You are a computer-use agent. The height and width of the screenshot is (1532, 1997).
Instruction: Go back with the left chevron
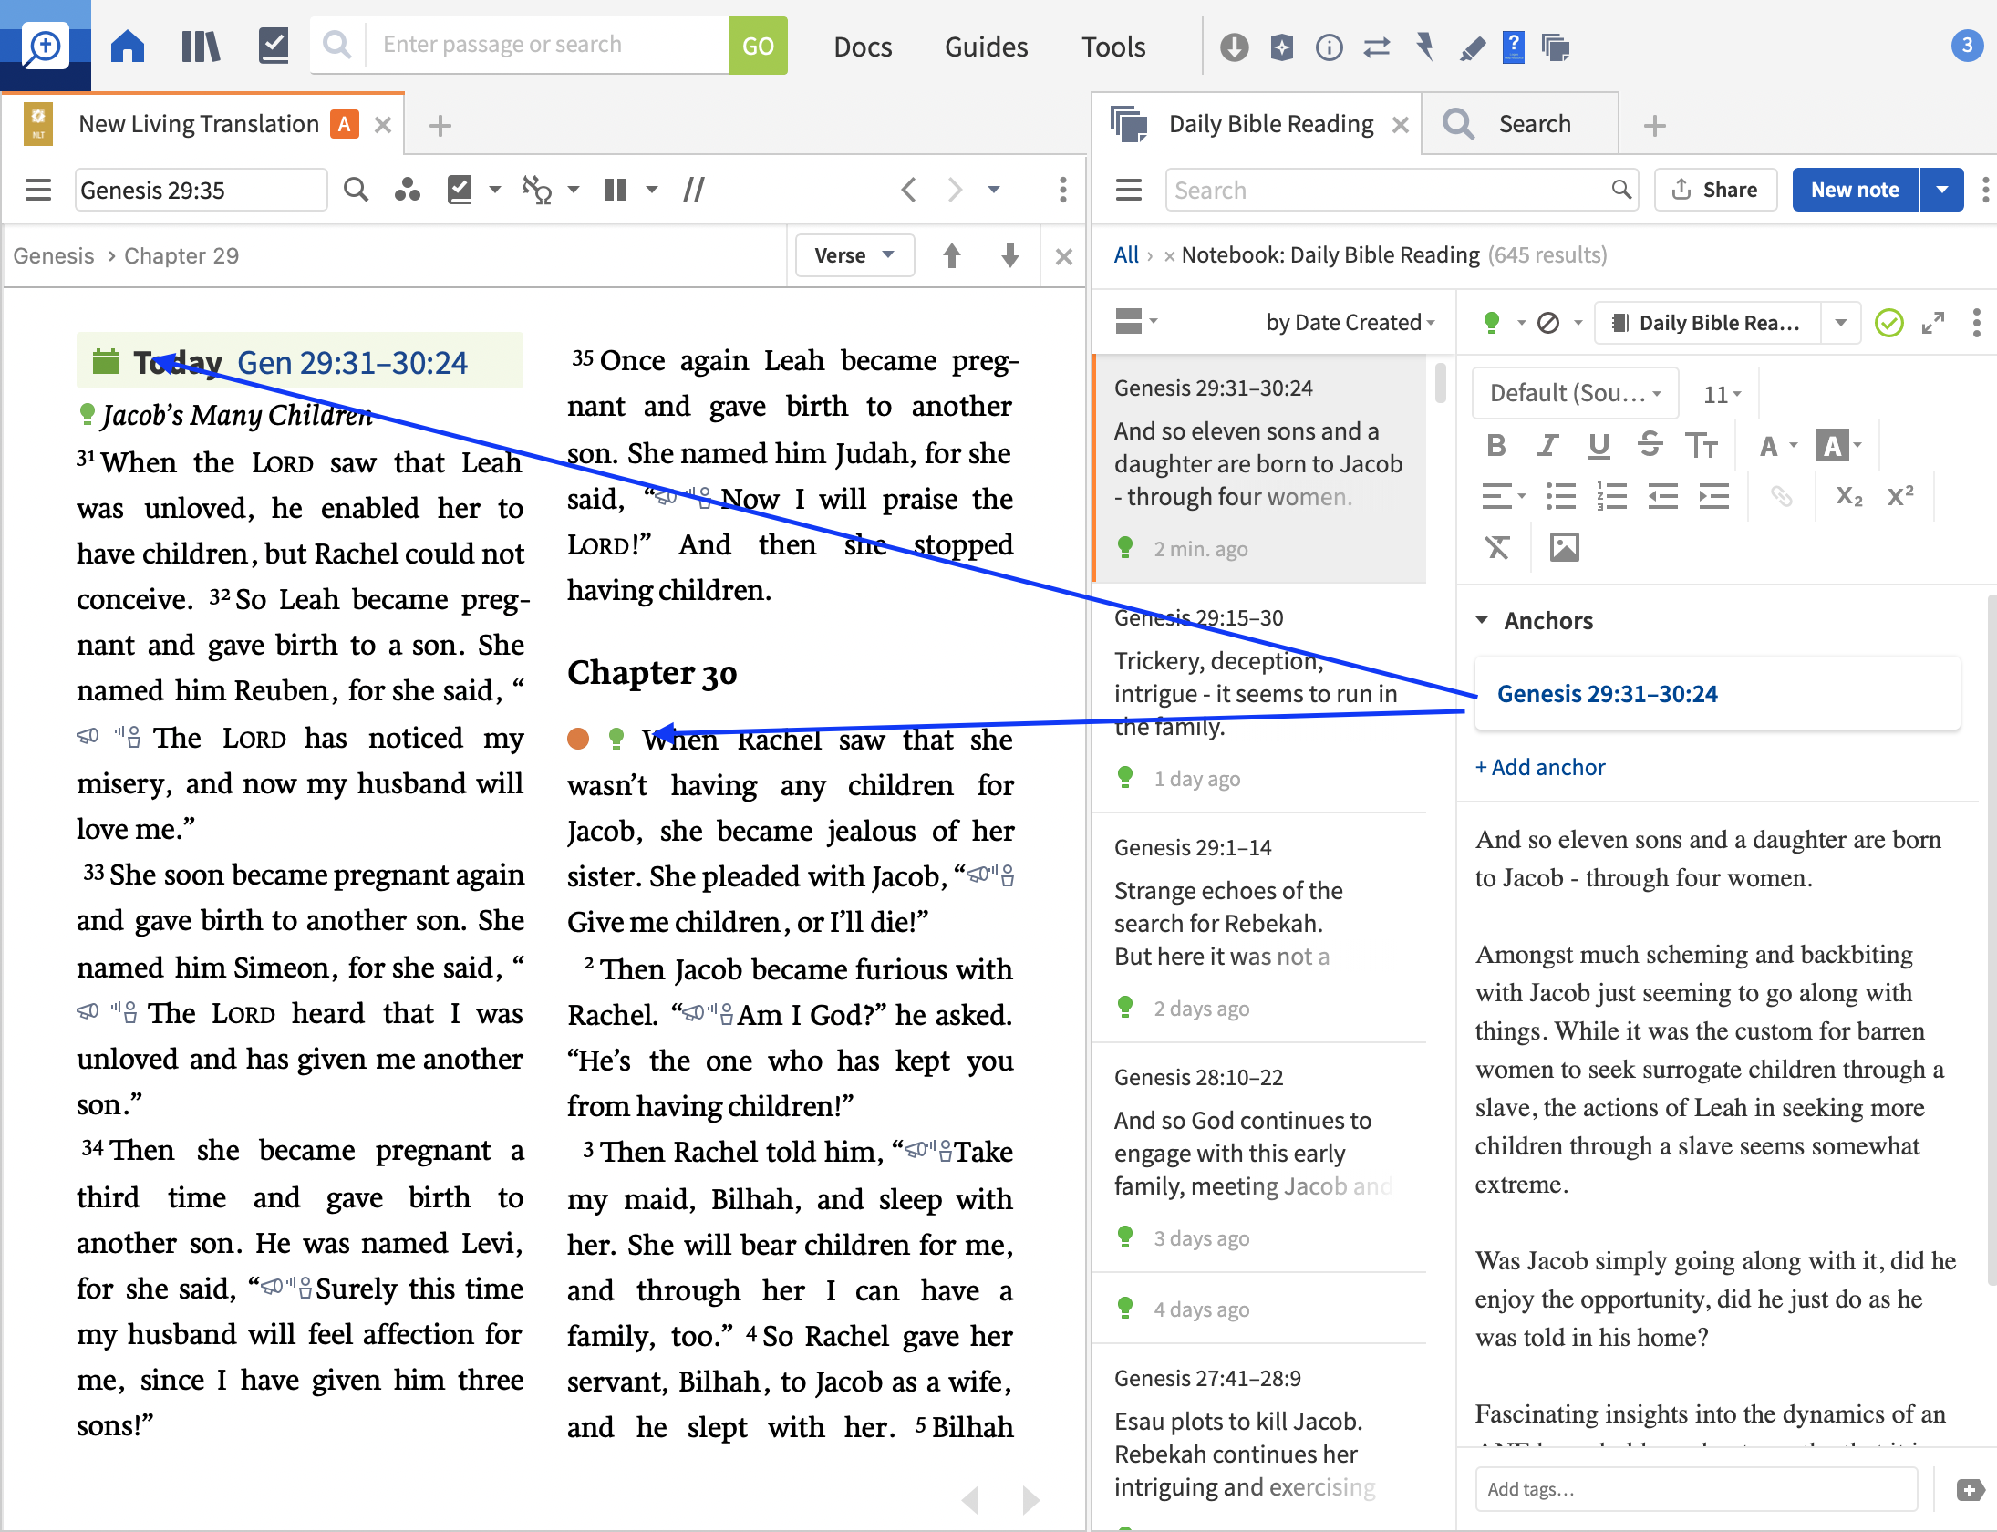[908, 190]
